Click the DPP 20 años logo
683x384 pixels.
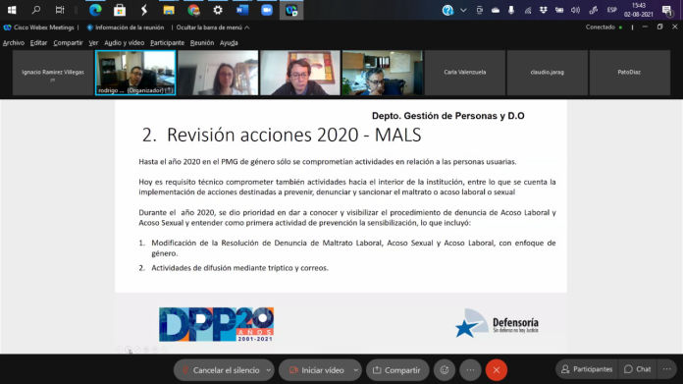click(x=216, y=324)
